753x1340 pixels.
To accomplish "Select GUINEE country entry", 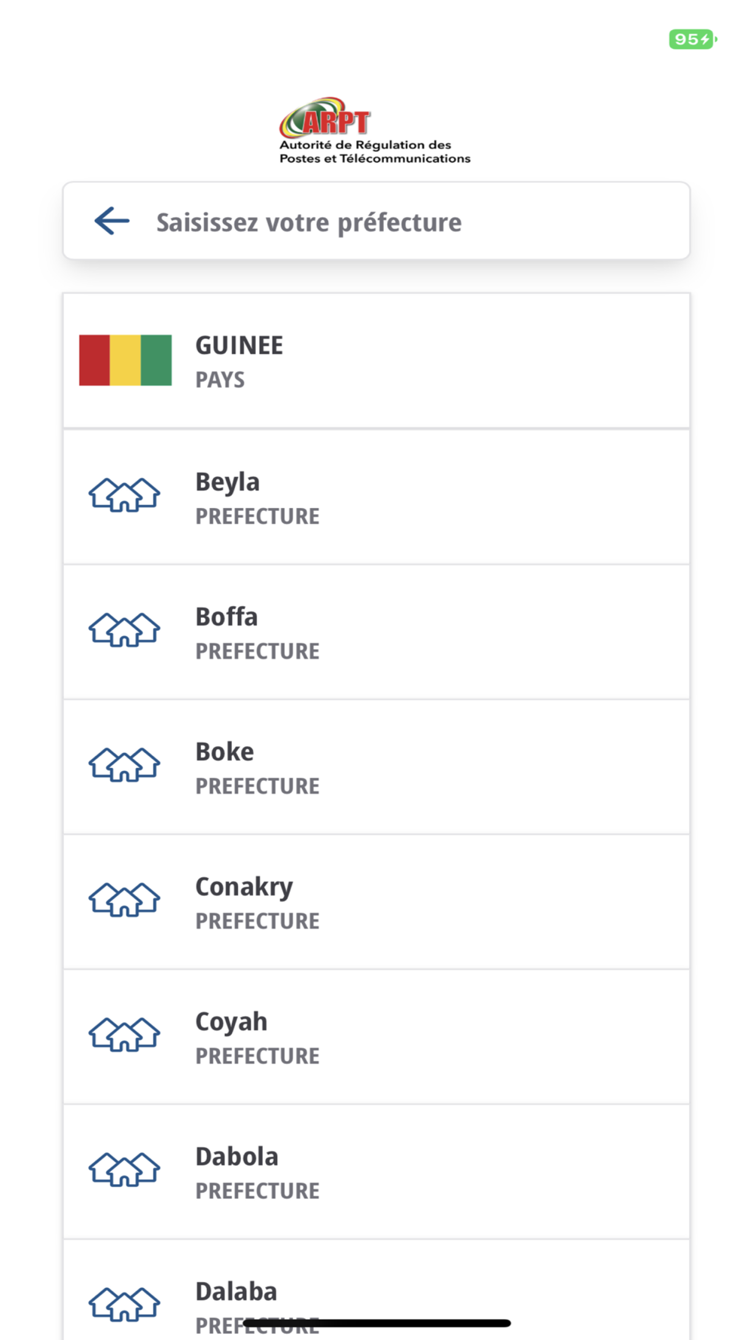I will pyautogui.click(x=376, y=361).
